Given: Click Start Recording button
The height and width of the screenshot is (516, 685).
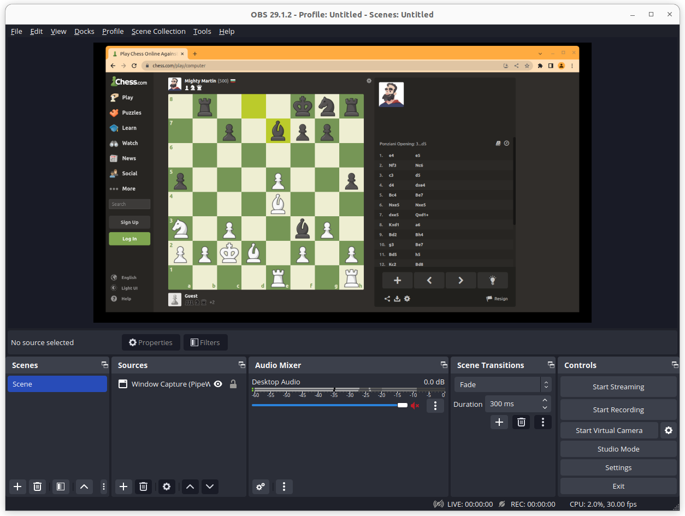Looking at the screenshot, I should pyautogui.click(x=618, y=410).
